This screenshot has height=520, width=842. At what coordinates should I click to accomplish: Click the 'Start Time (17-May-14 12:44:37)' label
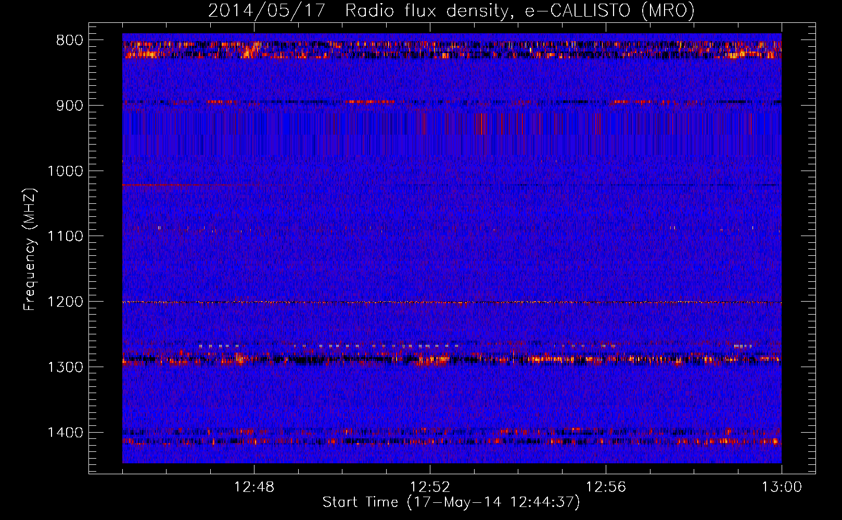[451, 502]
